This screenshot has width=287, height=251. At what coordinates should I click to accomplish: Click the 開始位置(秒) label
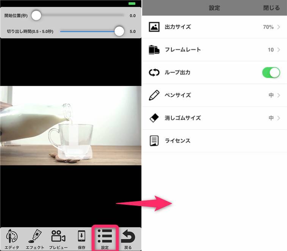click(16, 16)
